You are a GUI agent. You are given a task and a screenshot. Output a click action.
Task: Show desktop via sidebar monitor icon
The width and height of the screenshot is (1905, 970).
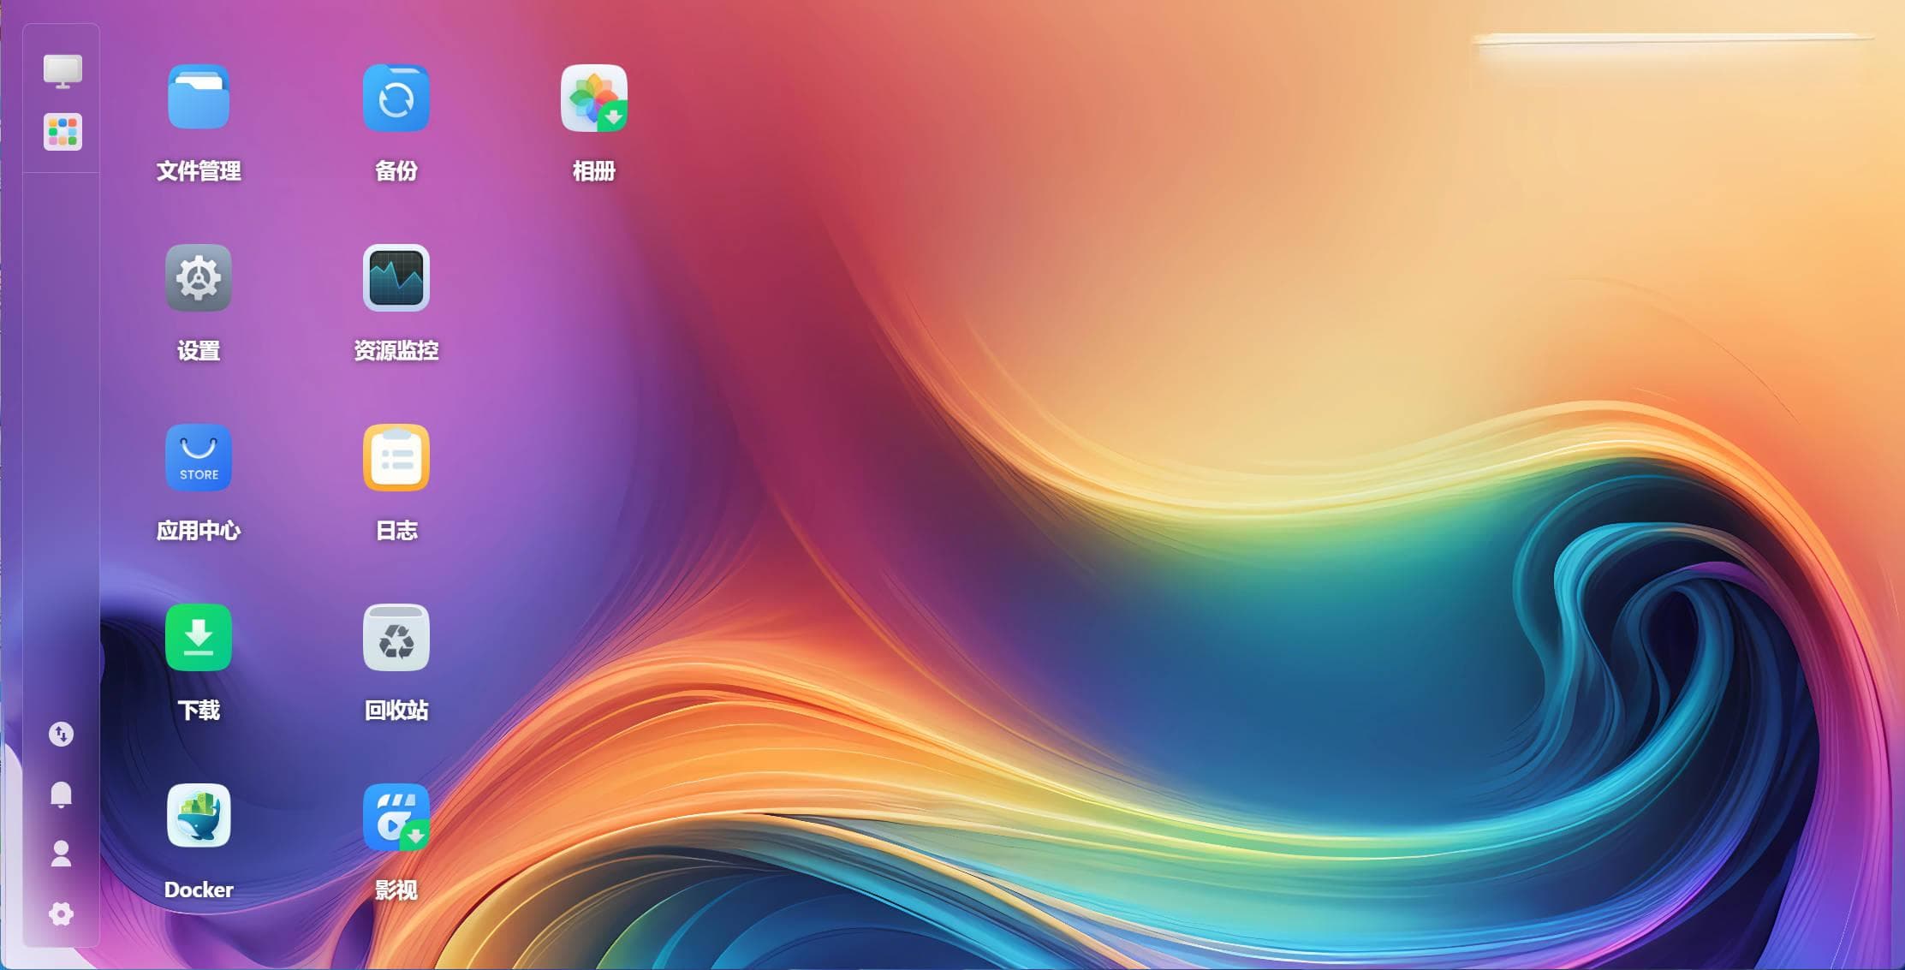pyautogui.click(x=63, y=71)
